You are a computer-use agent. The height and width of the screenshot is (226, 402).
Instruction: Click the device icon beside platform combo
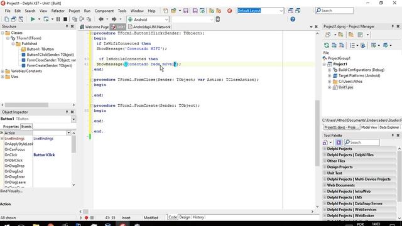pos(218,19)
